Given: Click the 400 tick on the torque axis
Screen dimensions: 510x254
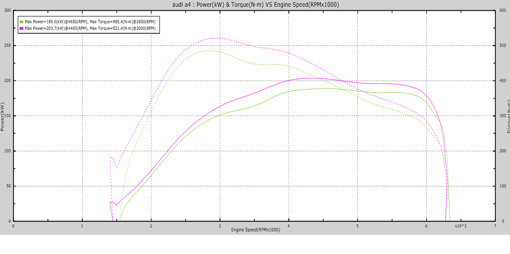Looking at the screenshot, I should point(503,81).
